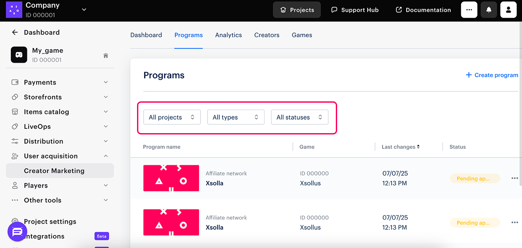The height and width of the screenshot is (248, 522).
Task: Open the All statuses filter dropdown
Action: [299, 117]
